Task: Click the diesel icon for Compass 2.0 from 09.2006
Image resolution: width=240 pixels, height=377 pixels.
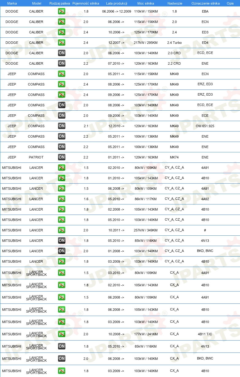Action: pos(62,116)
